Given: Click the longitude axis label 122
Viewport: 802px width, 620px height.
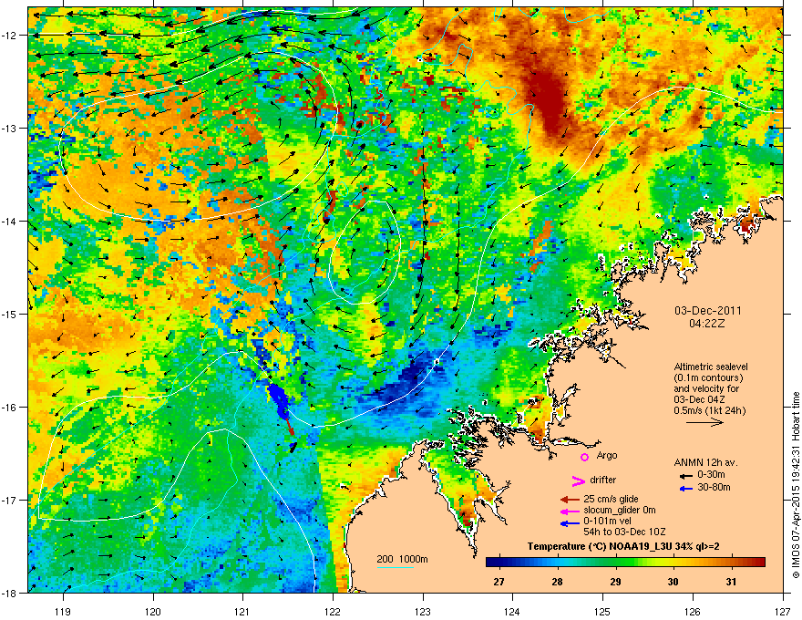Looking at the screenshot, I should point(333,611).
